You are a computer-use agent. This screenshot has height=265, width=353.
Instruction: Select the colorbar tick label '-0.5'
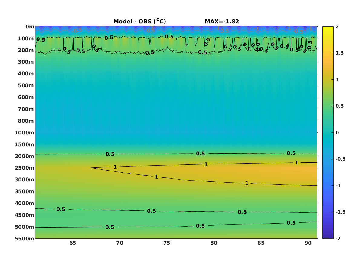point(341,159)
